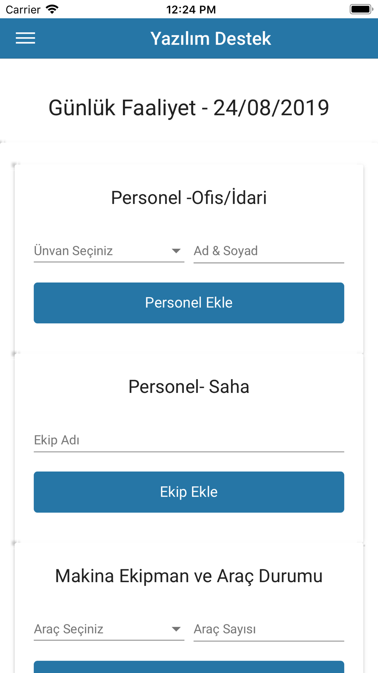Tap the 12:24 PM clock in status bar

click(x=191, y=9)
